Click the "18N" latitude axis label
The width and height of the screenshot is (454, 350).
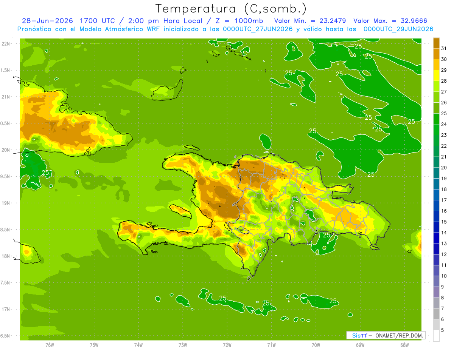coord(6,256)
